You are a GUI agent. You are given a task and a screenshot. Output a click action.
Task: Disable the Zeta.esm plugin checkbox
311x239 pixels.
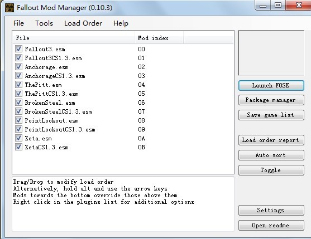point(18,138)
